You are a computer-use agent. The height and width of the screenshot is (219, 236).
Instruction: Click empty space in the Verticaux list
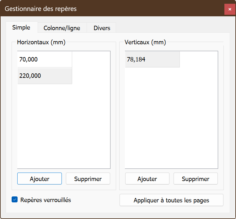[171, 126]
